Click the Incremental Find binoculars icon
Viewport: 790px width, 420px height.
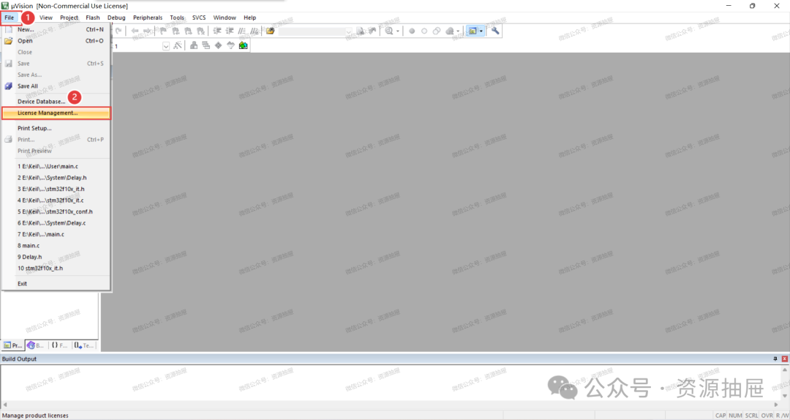pos(372,31)
